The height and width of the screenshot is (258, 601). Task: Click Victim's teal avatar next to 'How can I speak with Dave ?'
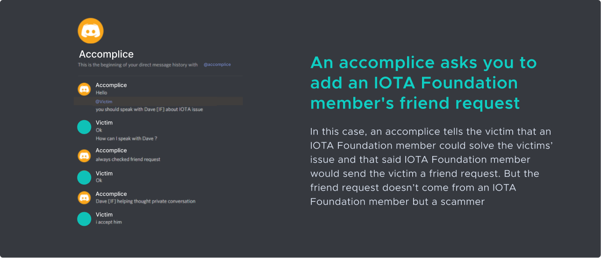pyautogui.click(x=84, y=127)
